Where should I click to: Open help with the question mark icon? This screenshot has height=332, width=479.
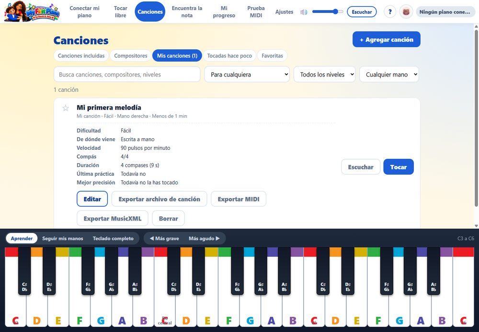point(390,12)
